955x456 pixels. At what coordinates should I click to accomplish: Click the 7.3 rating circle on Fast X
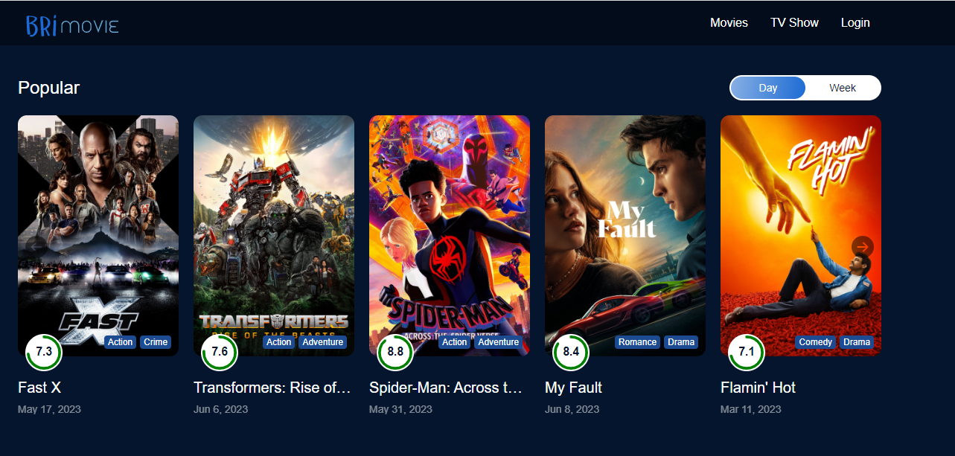(x=44, y=351)
